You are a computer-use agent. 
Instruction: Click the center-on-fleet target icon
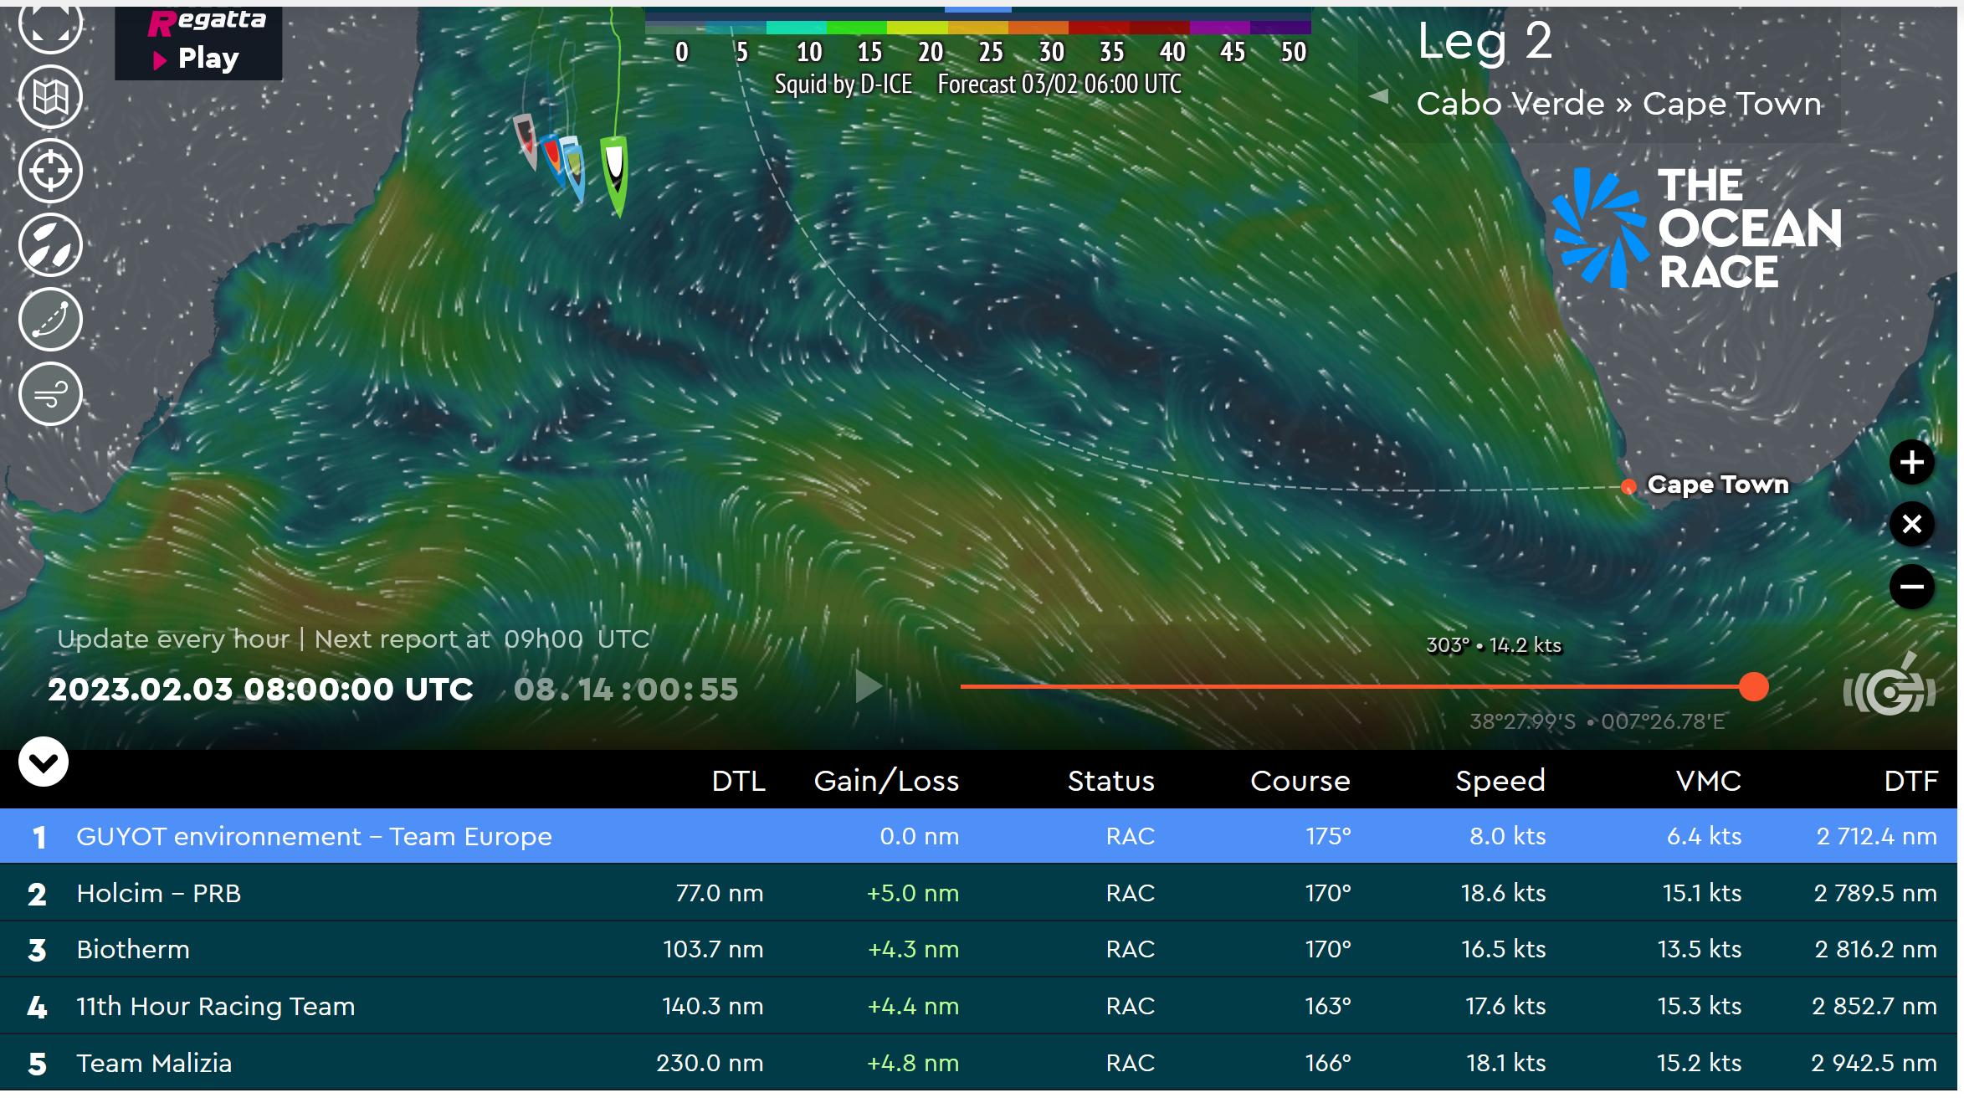(x=50, y=171)
